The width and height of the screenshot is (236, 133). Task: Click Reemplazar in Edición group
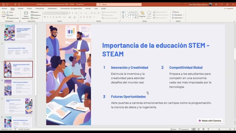pyautogui.click(x=177, y=15)
